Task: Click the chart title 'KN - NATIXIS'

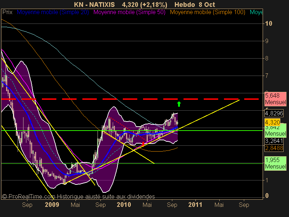Action: click(94, 4)
